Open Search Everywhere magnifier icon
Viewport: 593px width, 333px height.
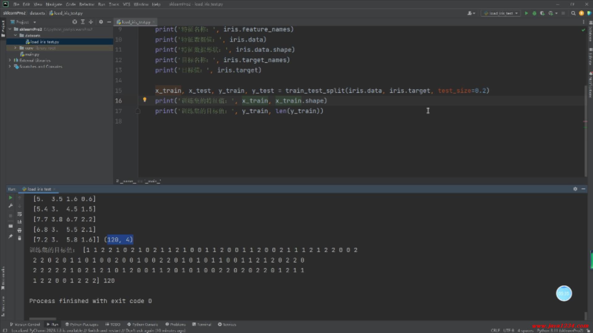573,13
